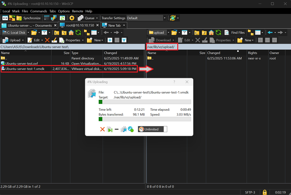Click the file upload progress bar

tap(145, 102)
